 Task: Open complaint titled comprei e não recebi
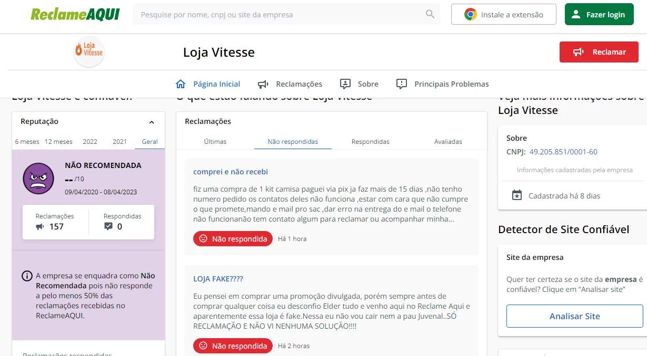coord(231,172)
